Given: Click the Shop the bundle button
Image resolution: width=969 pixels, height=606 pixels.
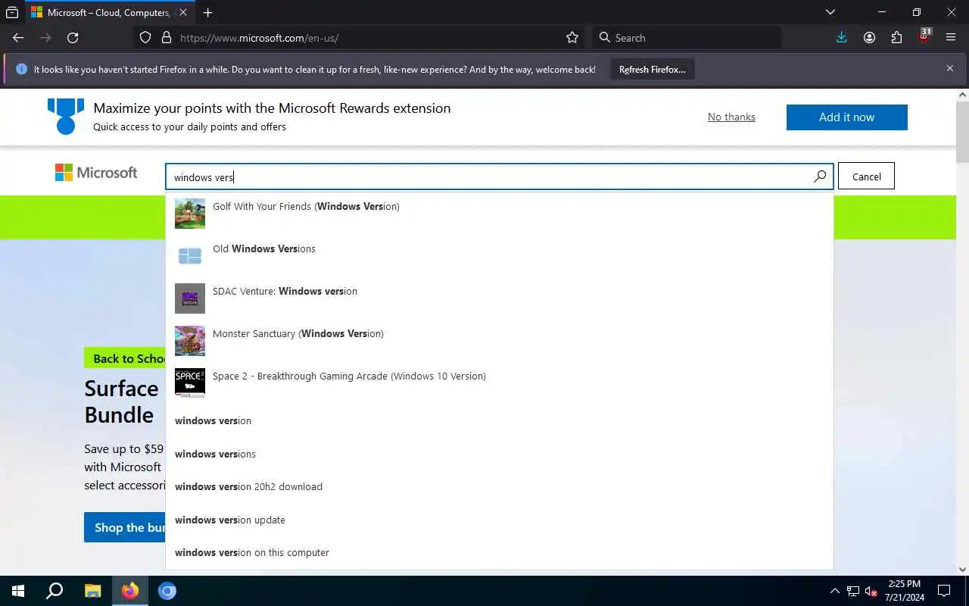Looking at the screenshot, I should (x=125, y=527).
